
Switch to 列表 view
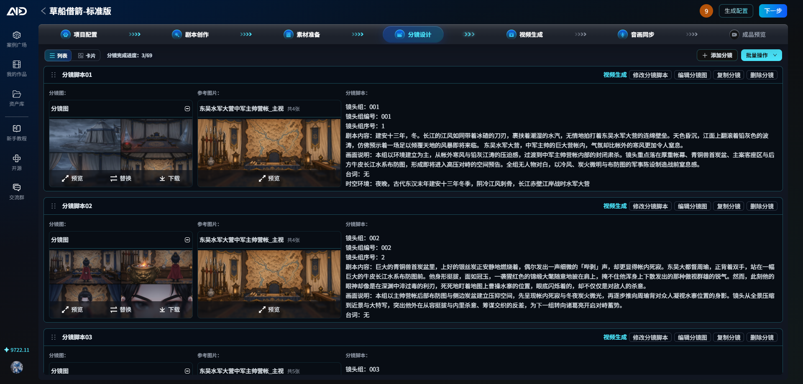pos(58,56)
